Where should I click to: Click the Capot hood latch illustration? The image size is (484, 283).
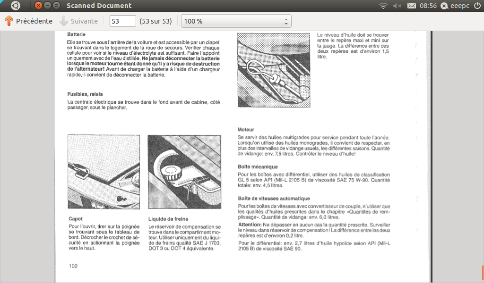pyautogui.click(x=104, y=172)
